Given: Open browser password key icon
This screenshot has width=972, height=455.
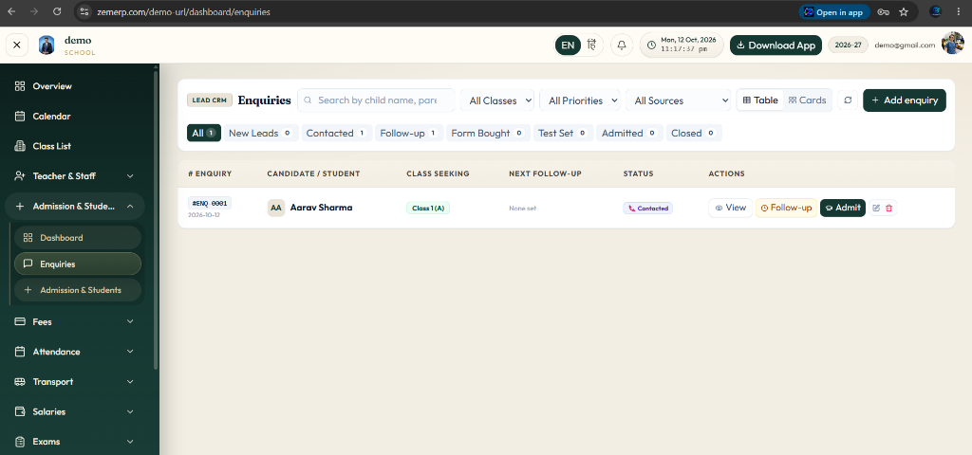Looking at the screenshot, I should [884, 11].
